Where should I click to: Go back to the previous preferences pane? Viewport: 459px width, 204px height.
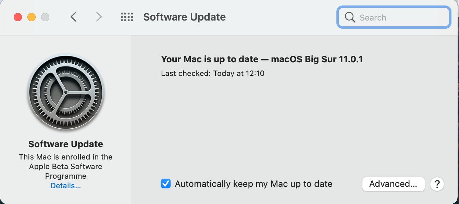[x=73, y=17]
